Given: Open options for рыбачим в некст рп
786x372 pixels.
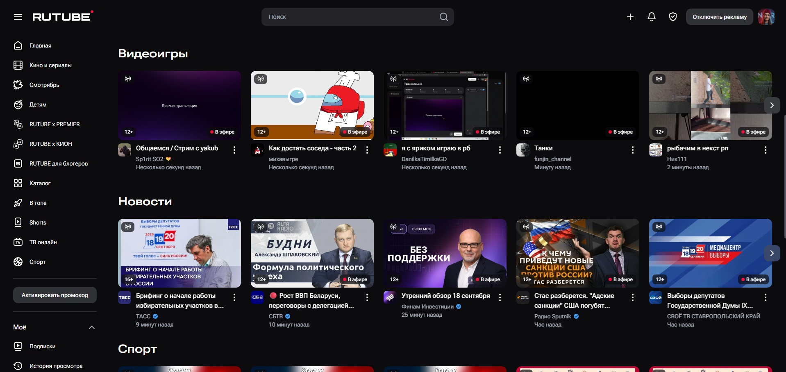Looking at the screenshot, I should (766, 150).
